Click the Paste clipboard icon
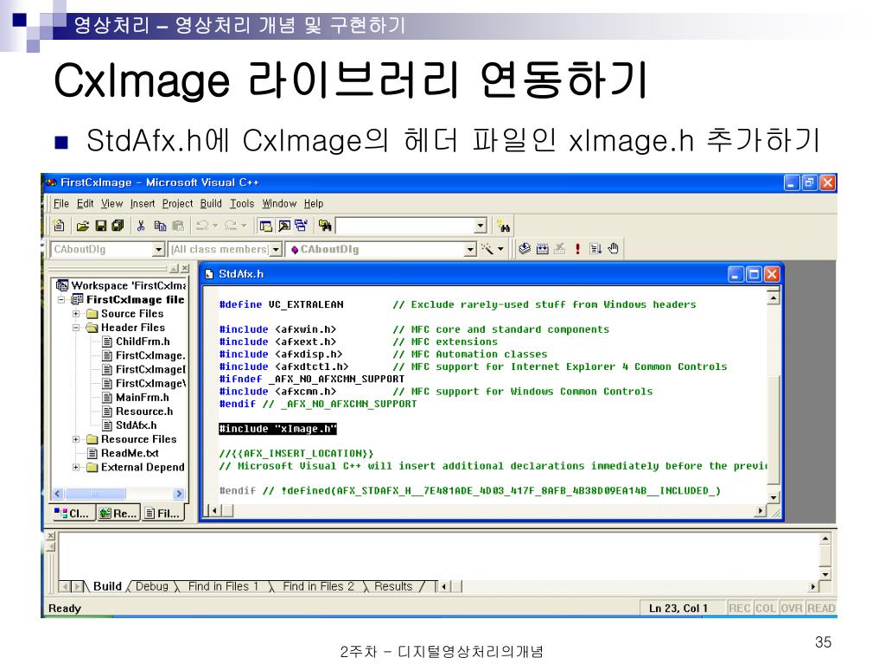This screenshot has width=885, height=664. coord(178,226)
